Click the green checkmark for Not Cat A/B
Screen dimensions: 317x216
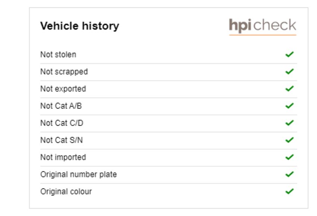(x=289, y=106)
